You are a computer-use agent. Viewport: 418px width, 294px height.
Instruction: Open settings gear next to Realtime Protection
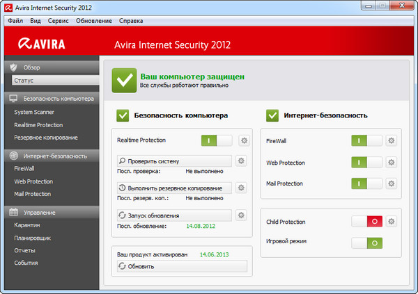click(x=244, y=140)
